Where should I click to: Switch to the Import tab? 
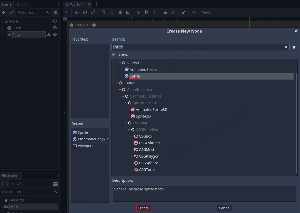click(x=22, y=4)
